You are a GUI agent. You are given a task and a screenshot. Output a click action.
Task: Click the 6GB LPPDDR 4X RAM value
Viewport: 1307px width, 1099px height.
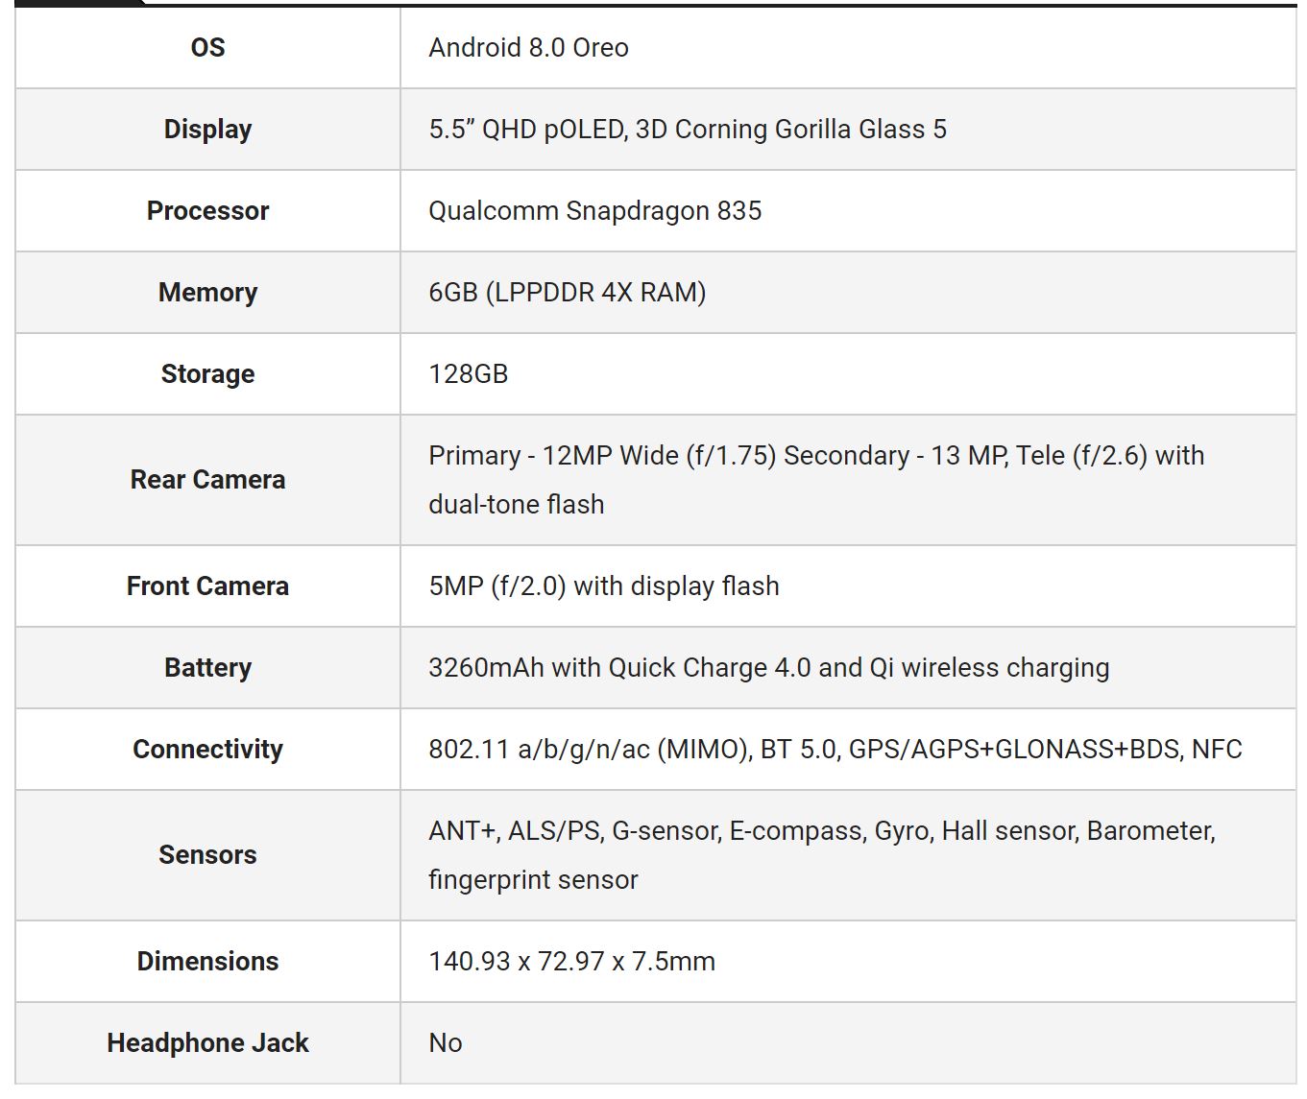[x=567, y=292]
